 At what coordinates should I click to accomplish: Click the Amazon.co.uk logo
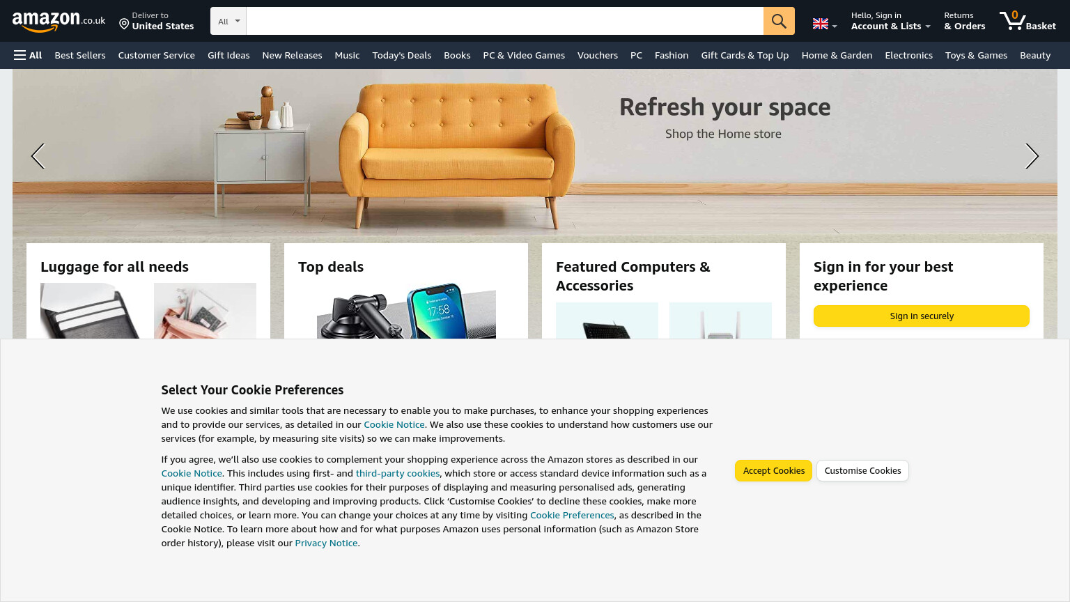click(59, 21)
